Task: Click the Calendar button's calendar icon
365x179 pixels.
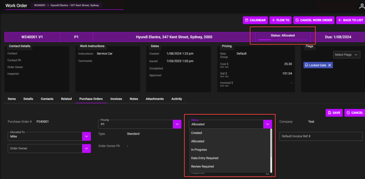Action: tap(247, 20)
